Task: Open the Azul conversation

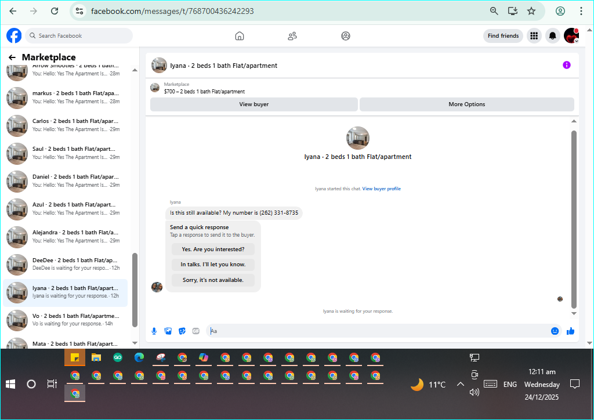Action: 65,209
